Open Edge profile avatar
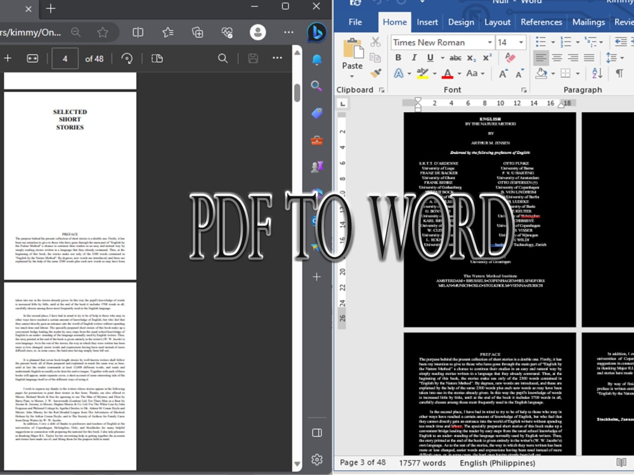634x475 pixels. tap(257, 32)
